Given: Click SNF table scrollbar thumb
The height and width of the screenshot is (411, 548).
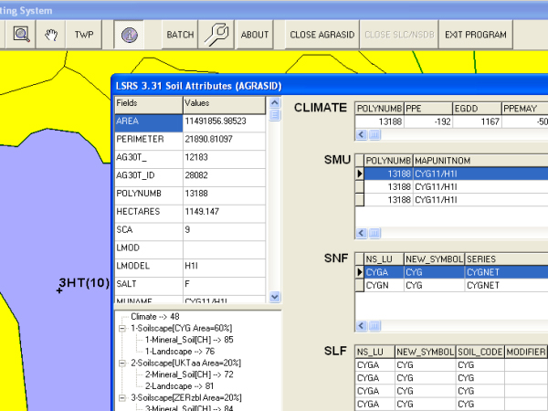Looking at the screenshot, I should (374, 326).
